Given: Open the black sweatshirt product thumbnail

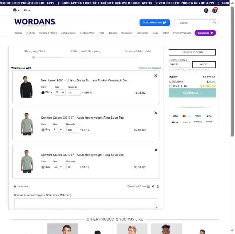Looking at the screenshot, I should [x=26, y=87].
